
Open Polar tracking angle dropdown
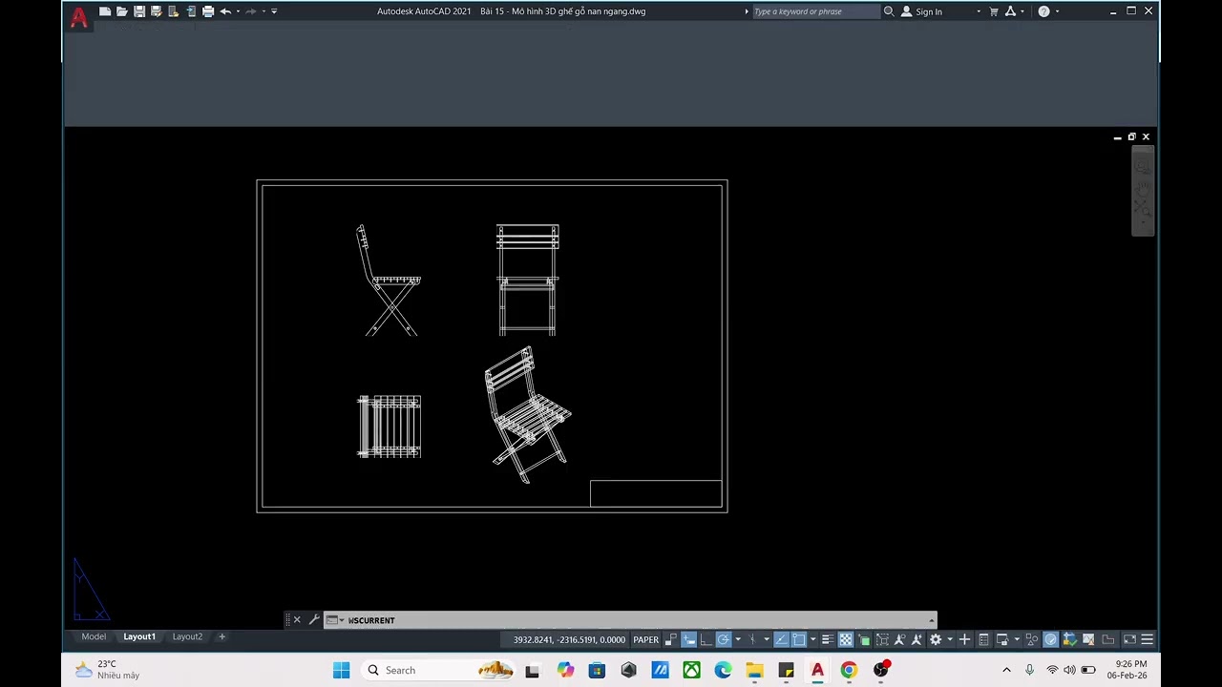click(738, 639)
